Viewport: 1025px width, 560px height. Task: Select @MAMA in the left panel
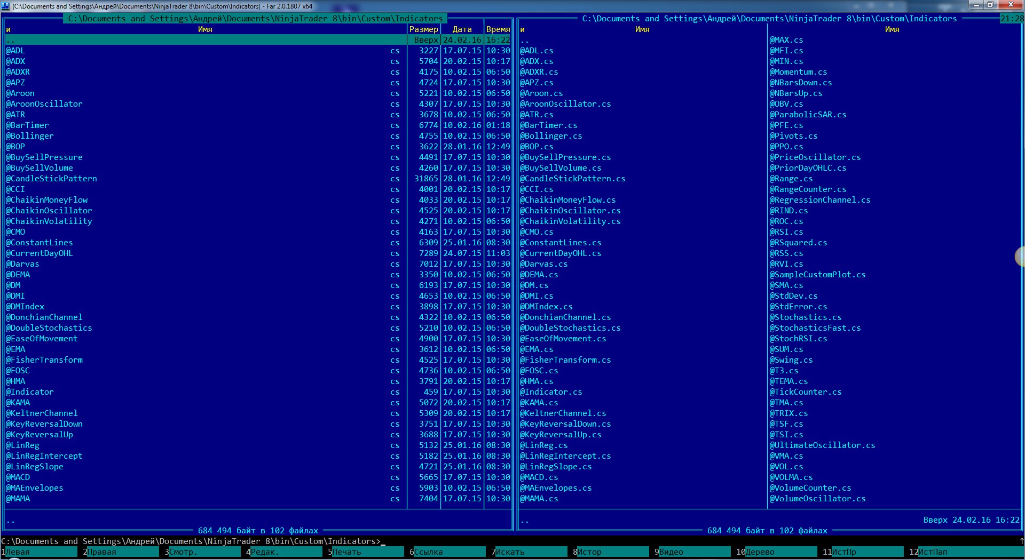click(18, 499)
